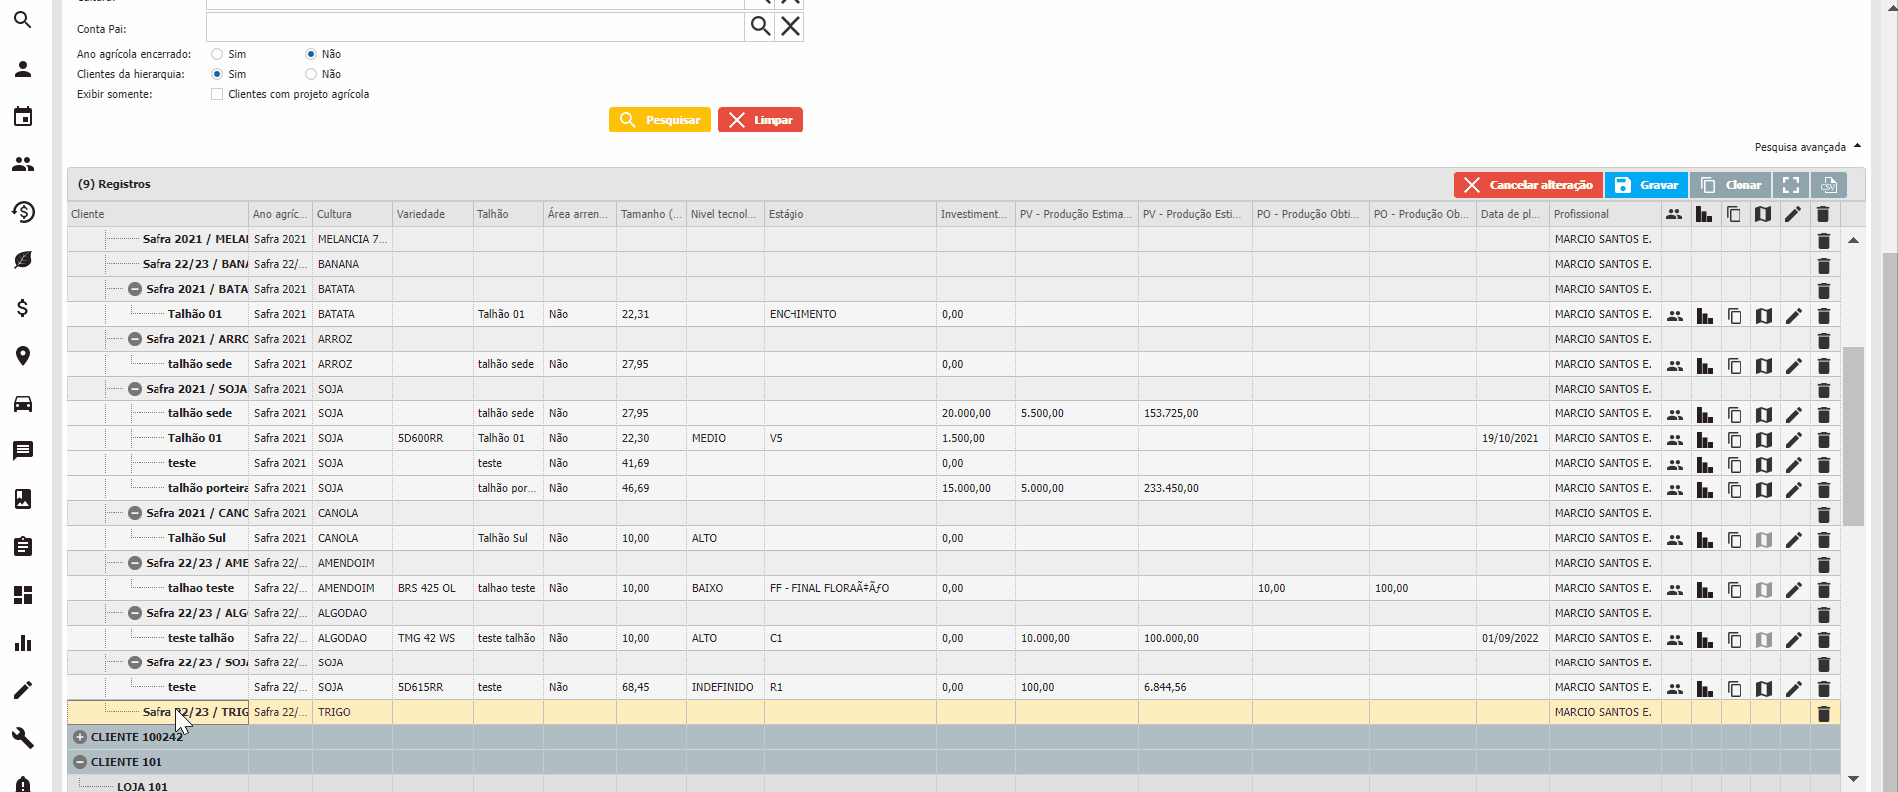
Task: Sort by Variedade column header
Action: click(x=433, y=214)
